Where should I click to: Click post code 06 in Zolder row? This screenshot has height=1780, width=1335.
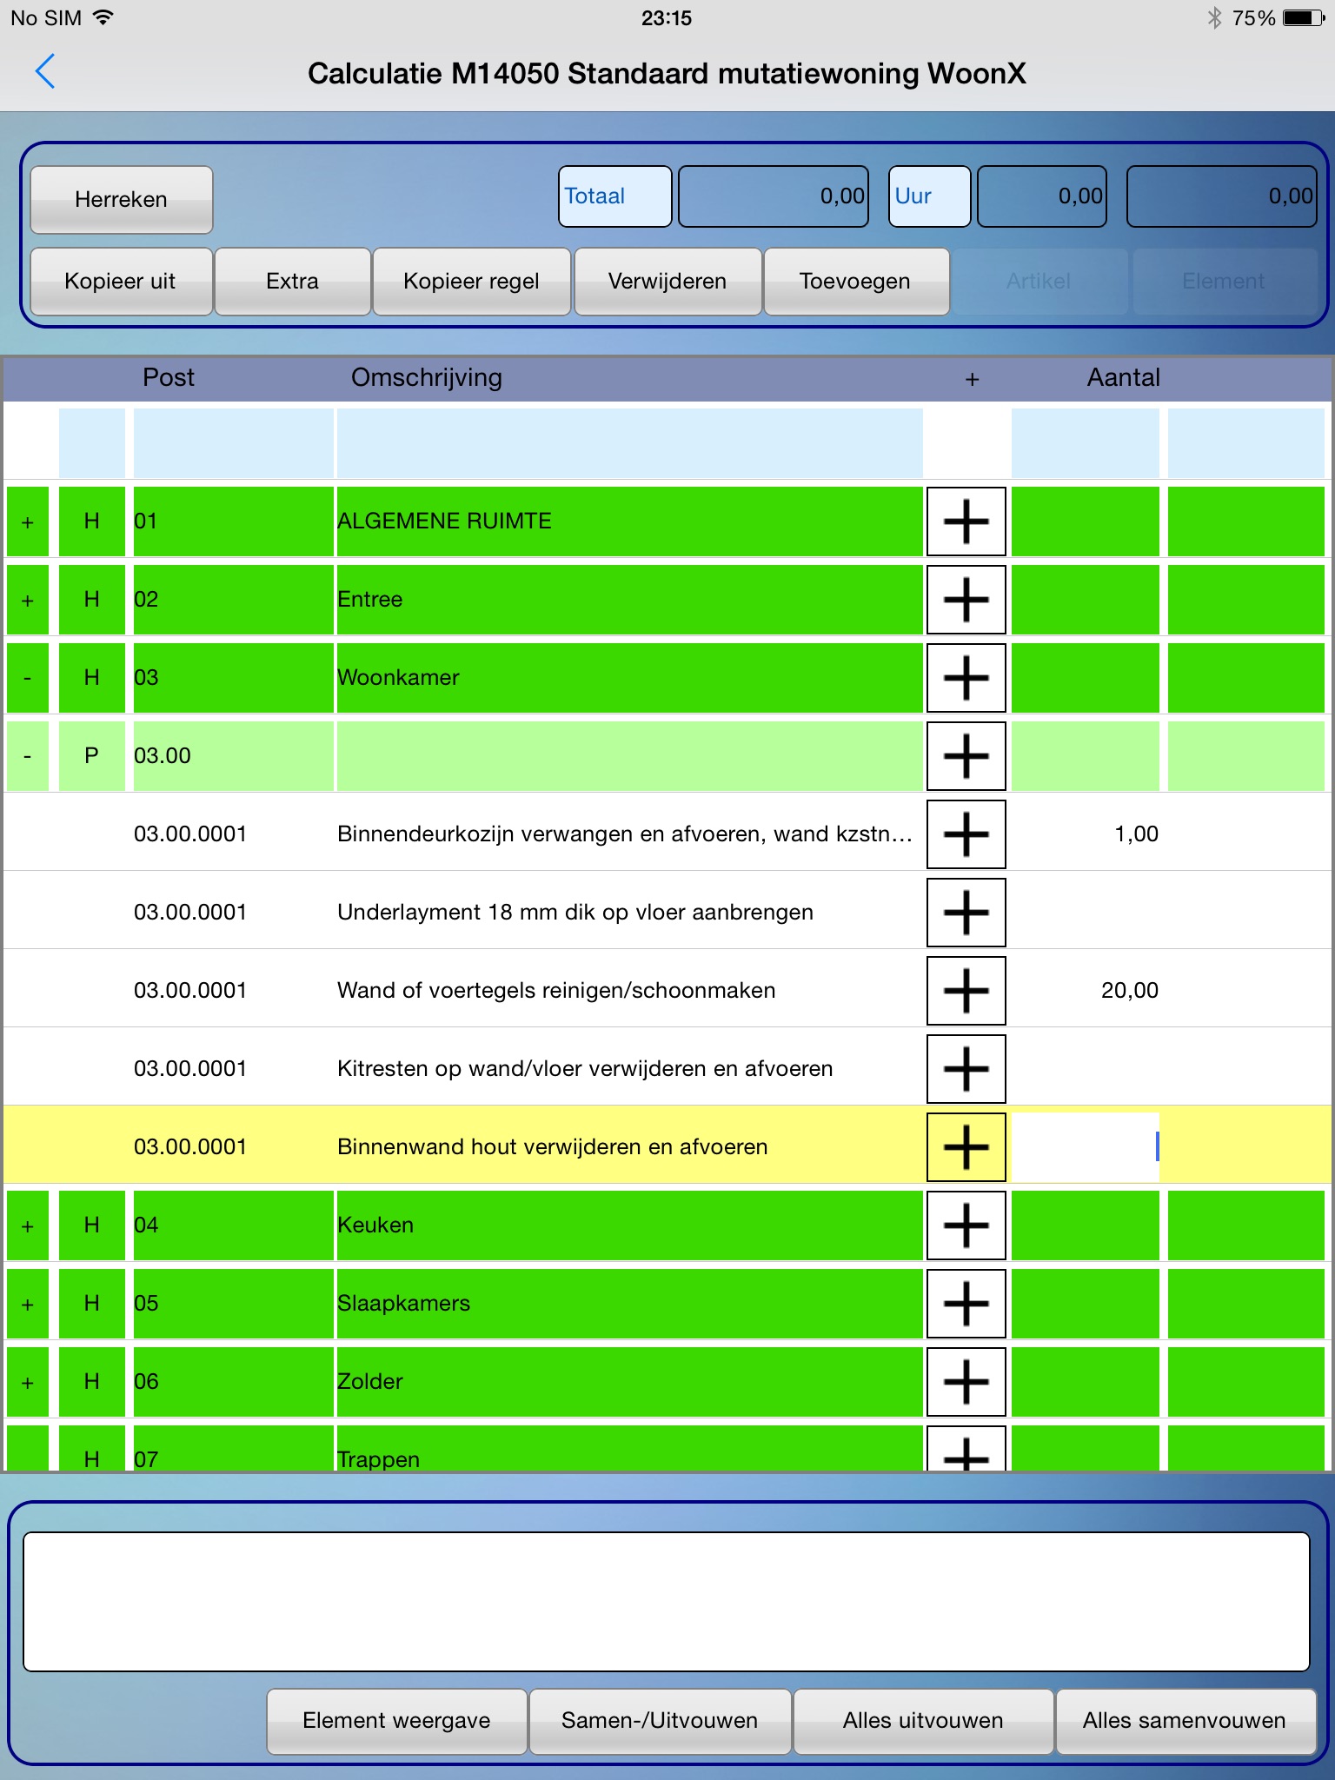pos(233,1382)
